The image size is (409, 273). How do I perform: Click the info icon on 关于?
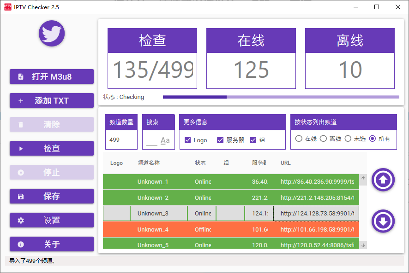21,244
